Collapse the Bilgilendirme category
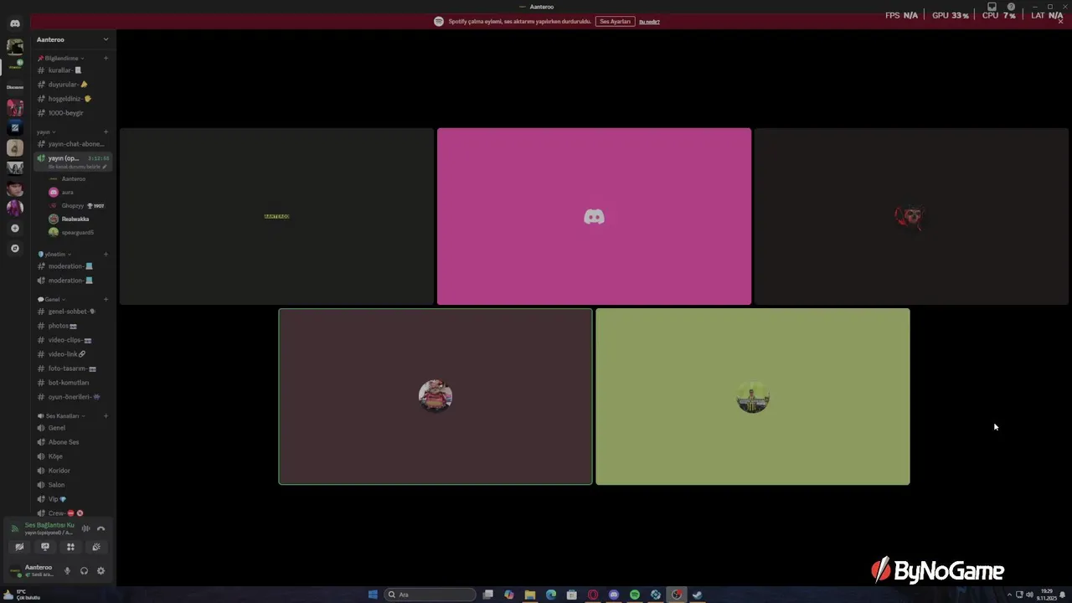The width and height of the screenshot is (1072, 603). coord(60,59)
